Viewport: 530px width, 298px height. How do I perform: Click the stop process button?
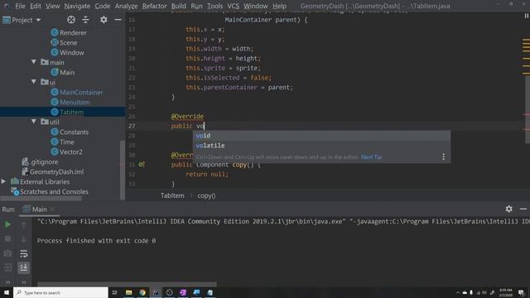click(x=7, y=238)
